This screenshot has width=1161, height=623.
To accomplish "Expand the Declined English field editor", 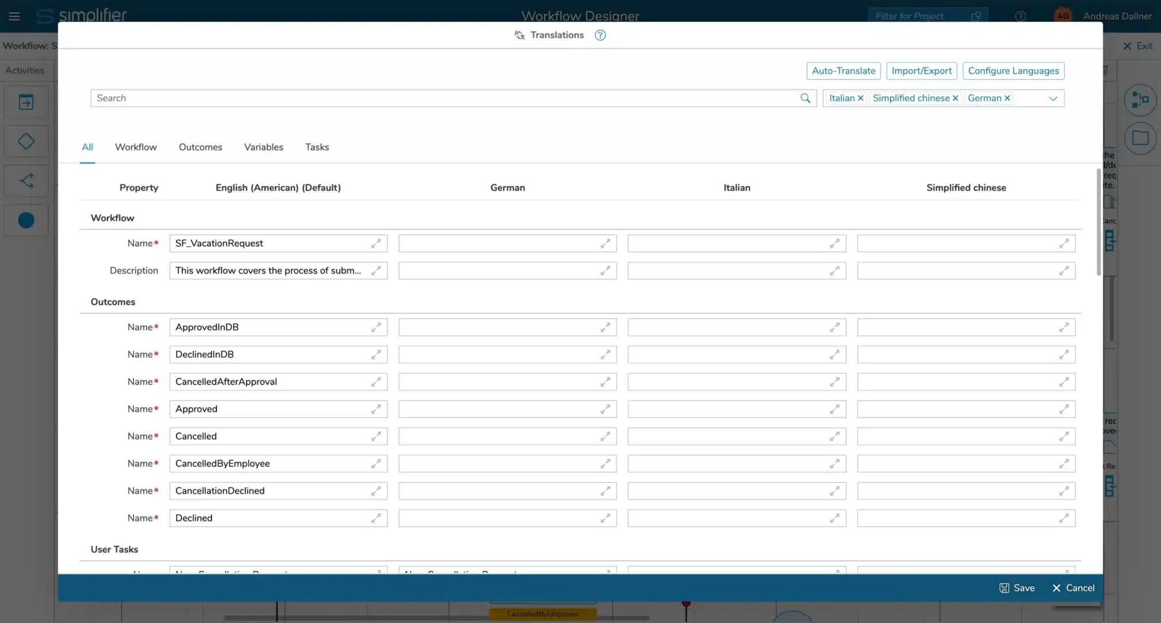I will 376,518.
